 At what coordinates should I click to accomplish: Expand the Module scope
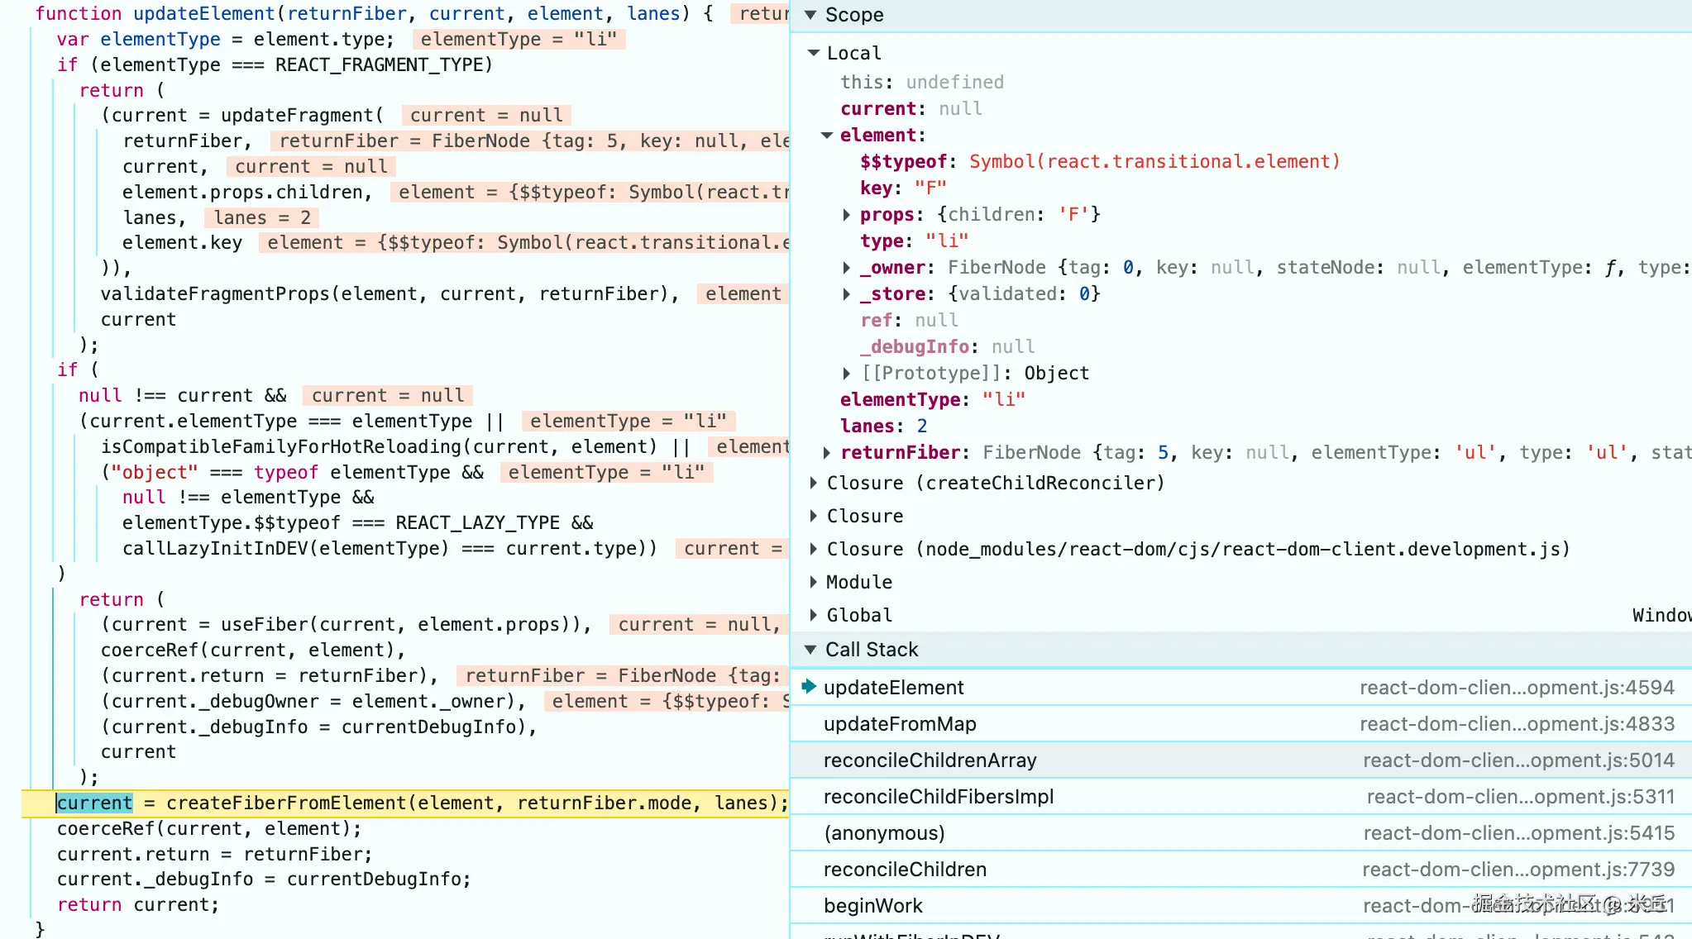814,582
